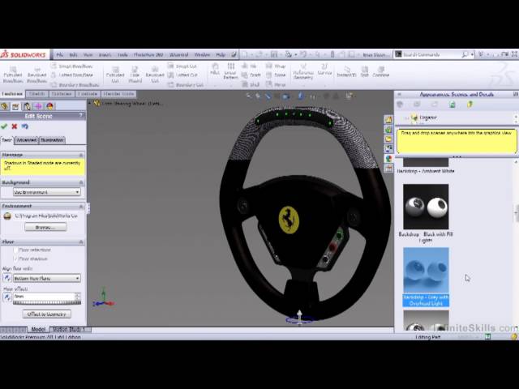Open the FeatureManager design tree tab
Screen dimensions: 519x389
pos(5,106)
